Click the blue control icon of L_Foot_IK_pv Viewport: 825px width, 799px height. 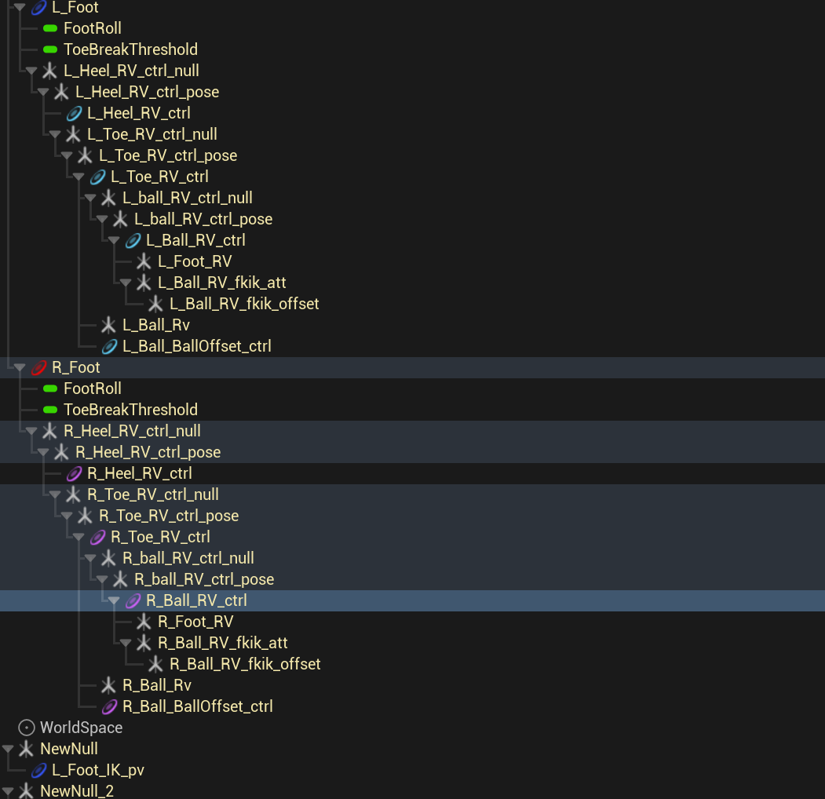[39, 770]
